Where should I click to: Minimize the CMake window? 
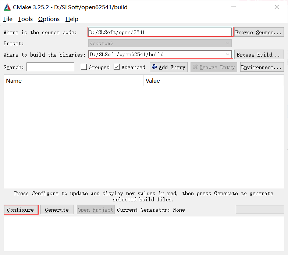point(234,7)
